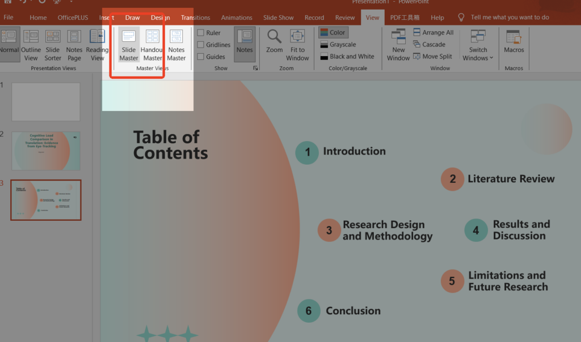Open a New Window
This screenshot has width=581, height=342.
398,45
